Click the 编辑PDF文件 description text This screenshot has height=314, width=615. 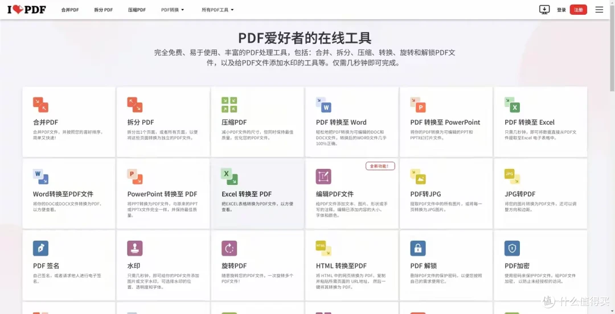click(x=352, y=210)
